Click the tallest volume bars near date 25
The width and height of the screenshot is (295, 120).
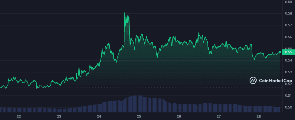(136, 104)
